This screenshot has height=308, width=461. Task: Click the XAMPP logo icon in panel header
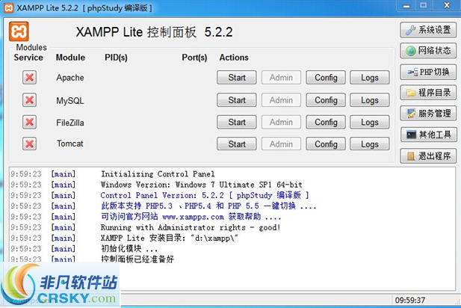coord(19,31)
